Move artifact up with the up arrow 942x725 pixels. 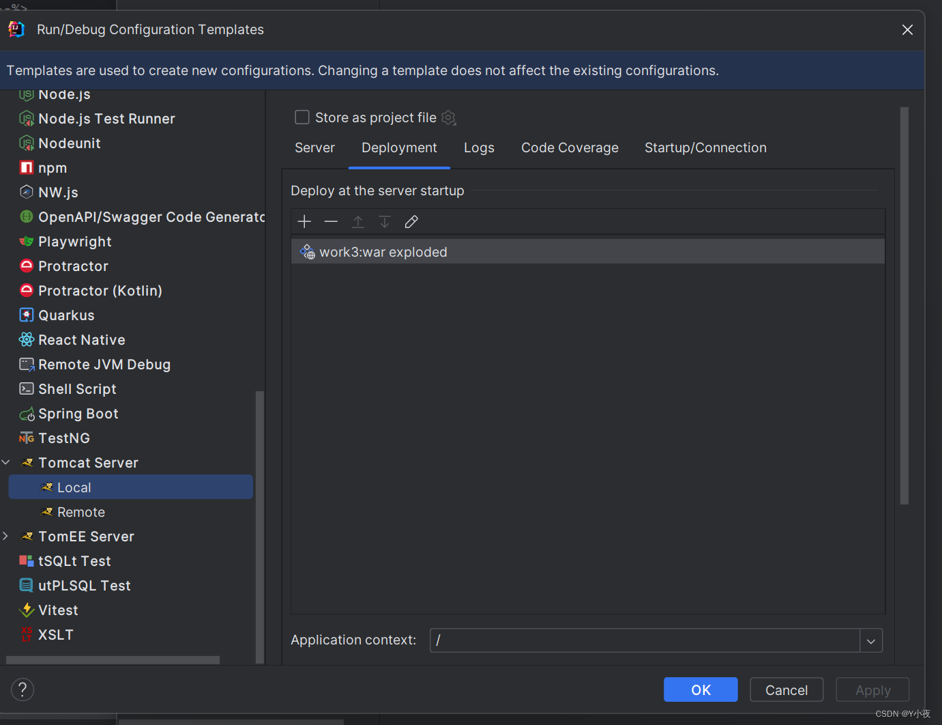pos(358,221)
